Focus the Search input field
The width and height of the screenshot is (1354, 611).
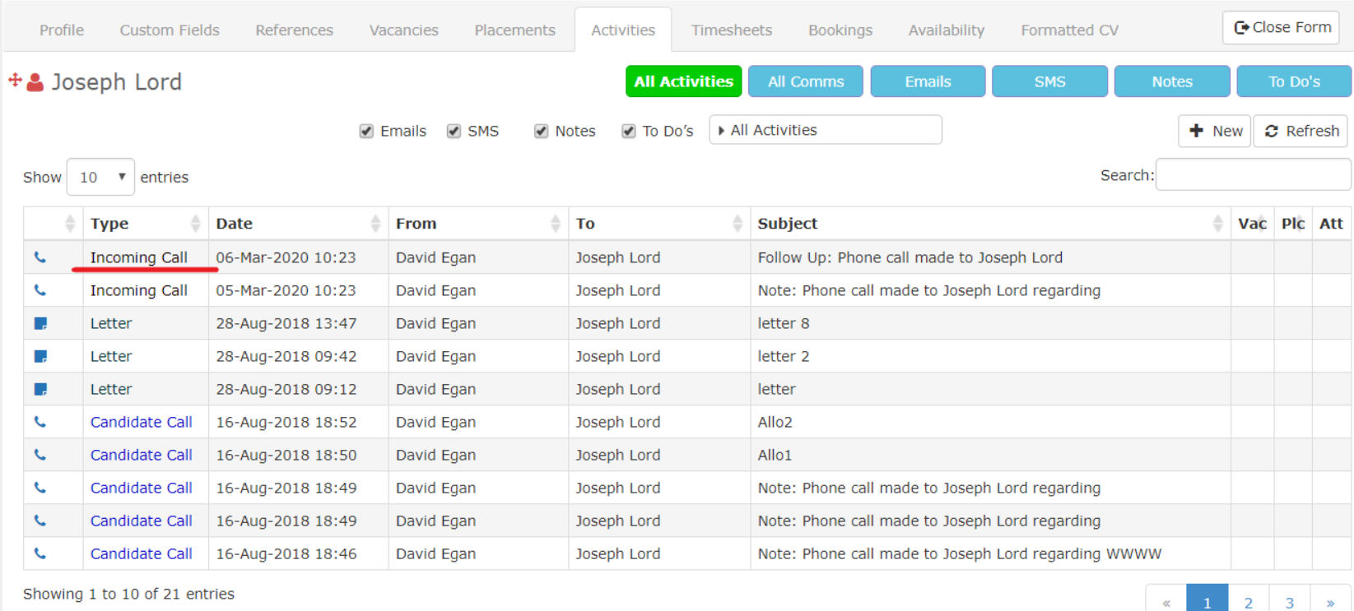[x=1253, y=175]
